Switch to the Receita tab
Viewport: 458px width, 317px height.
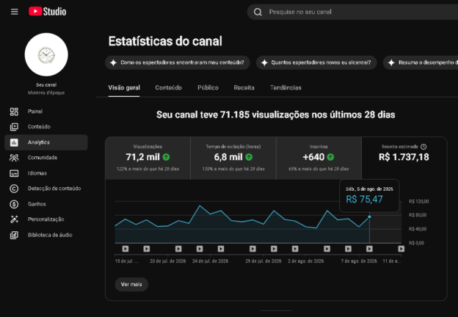point(244,87)
